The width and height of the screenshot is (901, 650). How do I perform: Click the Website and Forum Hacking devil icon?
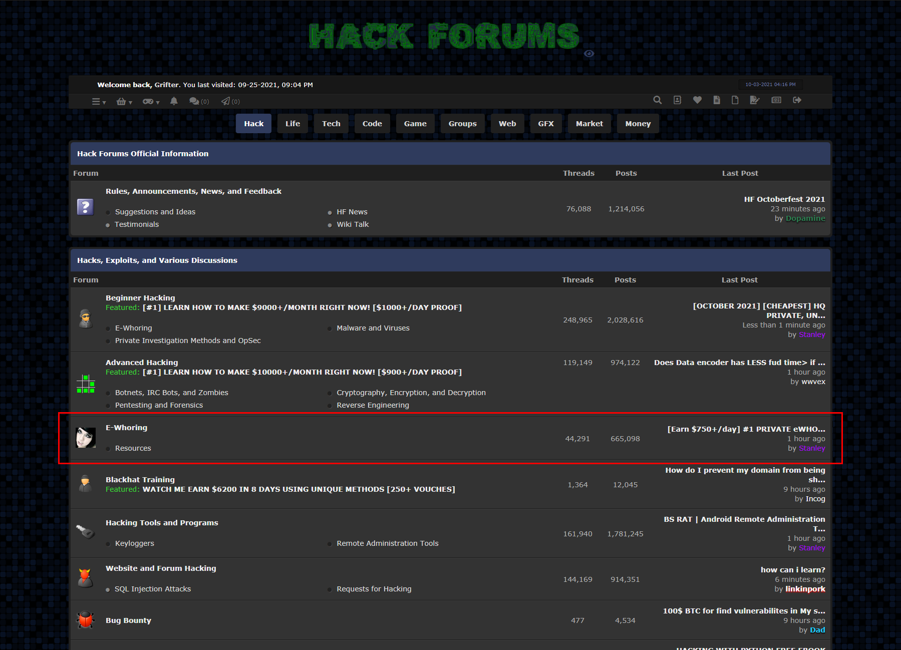coord(85,578)
